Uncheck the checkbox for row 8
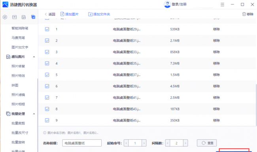257x152 pixels. [x=47, y=109]
